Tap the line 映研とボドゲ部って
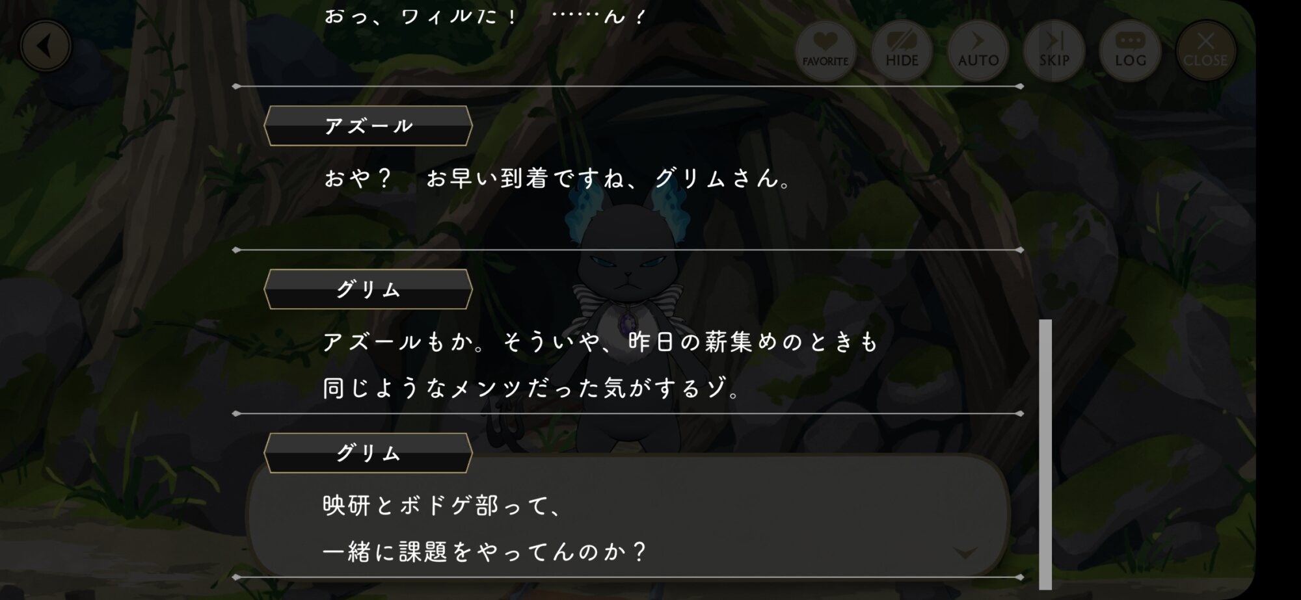Screen dimensions: 1301x600 click(442, 506)
